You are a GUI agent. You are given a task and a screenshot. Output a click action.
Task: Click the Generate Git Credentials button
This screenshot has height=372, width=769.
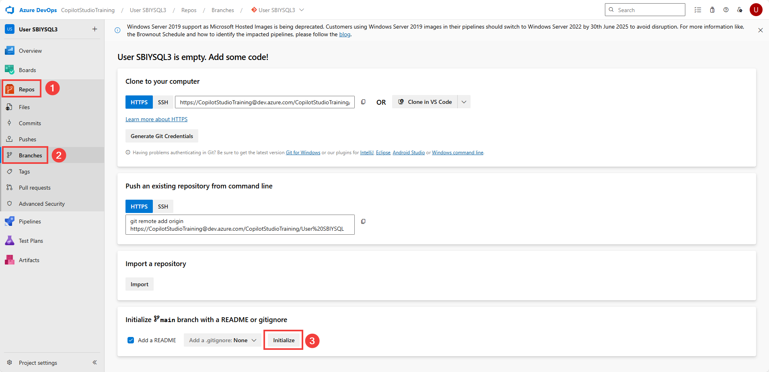pos(162,136)
